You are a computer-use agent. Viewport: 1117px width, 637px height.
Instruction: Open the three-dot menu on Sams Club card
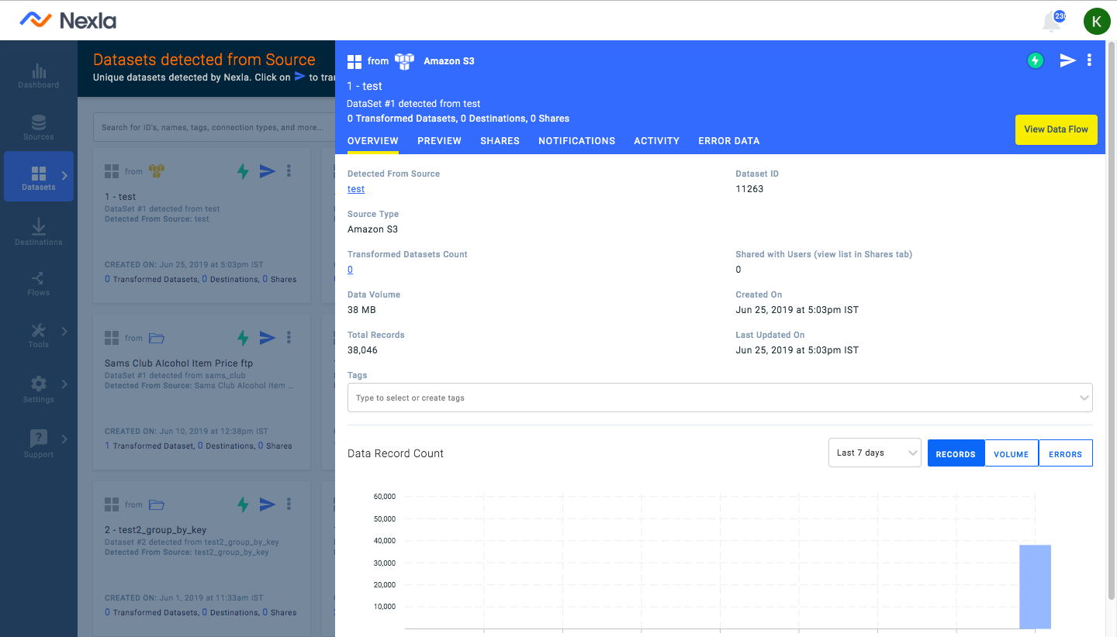(x=289, y=337)
